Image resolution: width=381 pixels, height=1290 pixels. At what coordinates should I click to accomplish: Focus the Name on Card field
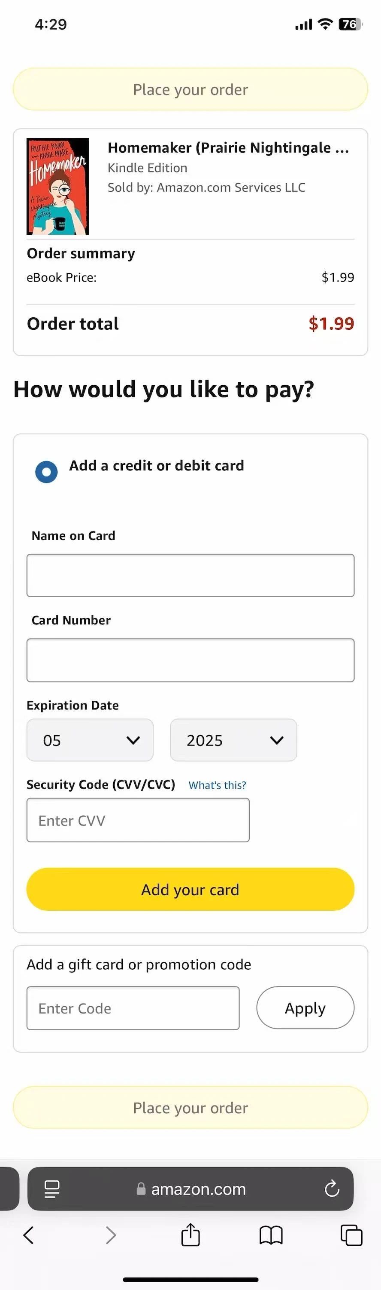pos(190,575)
